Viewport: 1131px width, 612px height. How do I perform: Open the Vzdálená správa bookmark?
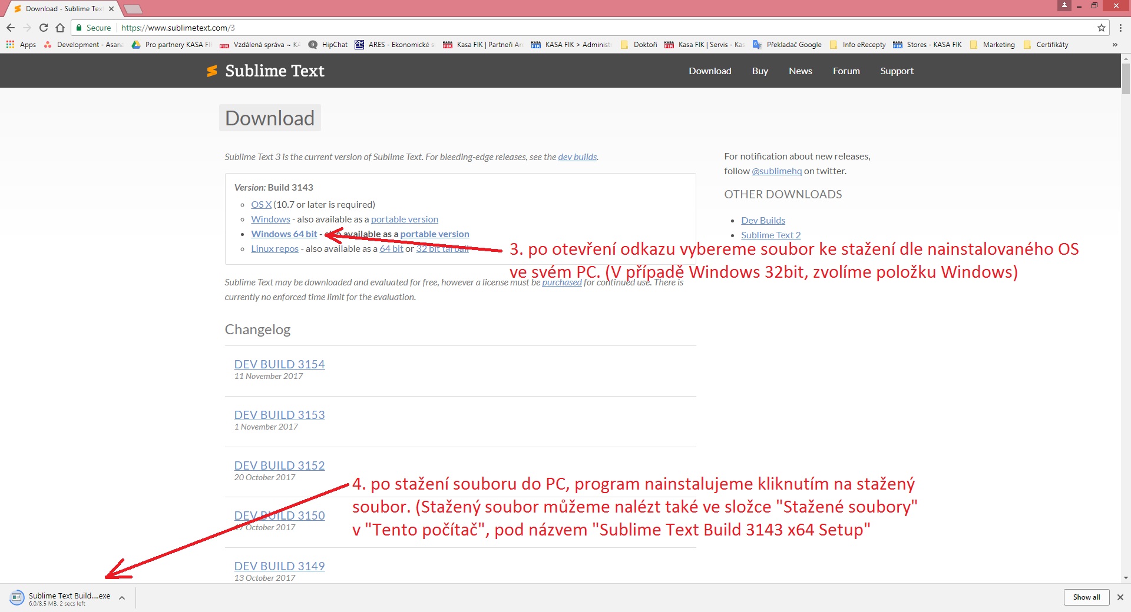click(x=259, y=45)
